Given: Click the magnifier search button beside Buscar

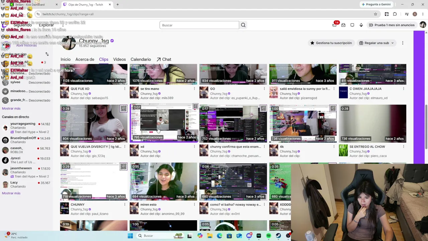Looking at the screenshot, I should click(x=243, y=25).
